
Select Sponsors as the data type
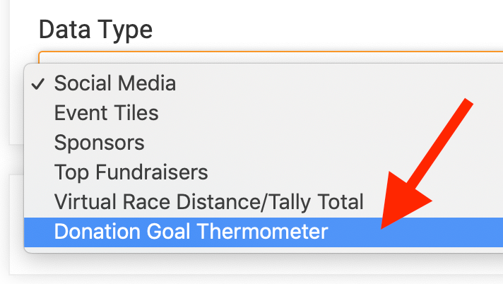99,143
